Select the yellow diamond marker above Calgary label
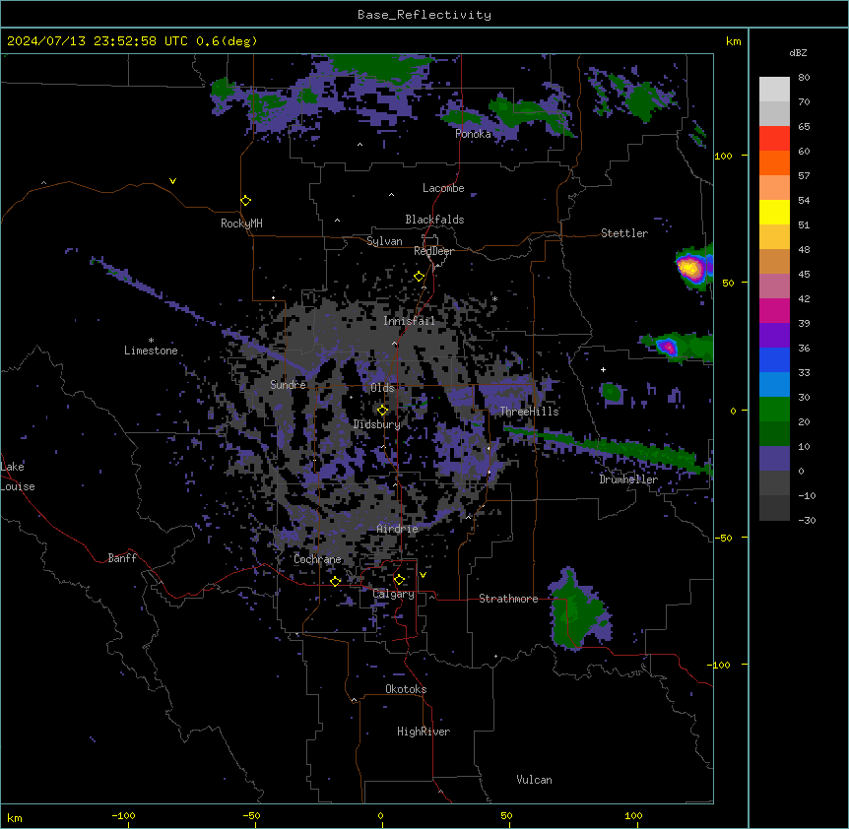Screen dimensions: 849x829 tap(399, 580)
